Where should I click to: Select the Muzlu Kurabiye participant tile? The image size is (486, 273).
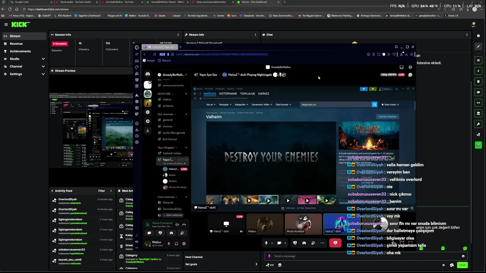click(303, 224)
